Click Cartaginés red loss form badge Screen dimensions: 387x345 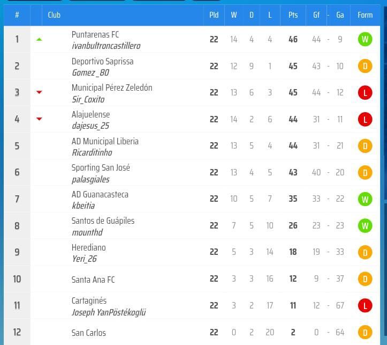coord(365,306)
